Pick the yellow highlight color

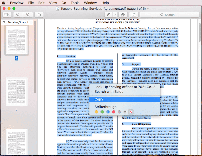[x=96, y=112]
